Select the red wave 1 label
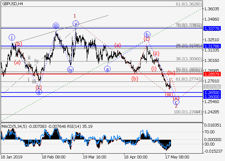 click(x=75, y=16)
